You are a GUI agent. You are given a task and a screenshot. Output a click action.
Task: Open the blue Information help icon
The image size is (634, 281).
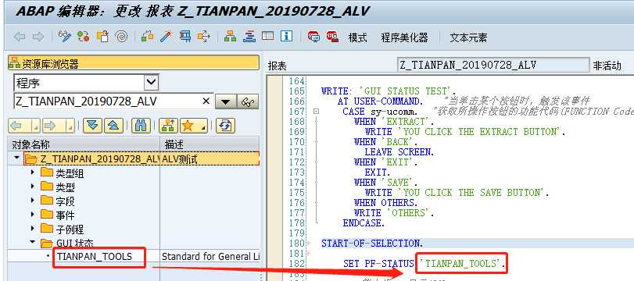click(x=286, y=37)
